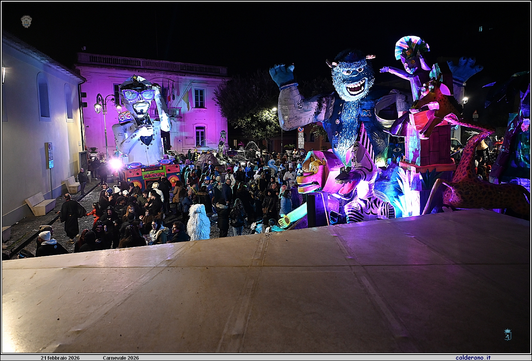Click the crest watermark in the top-left corner
532x361 pixels.
tap(26, 21)
